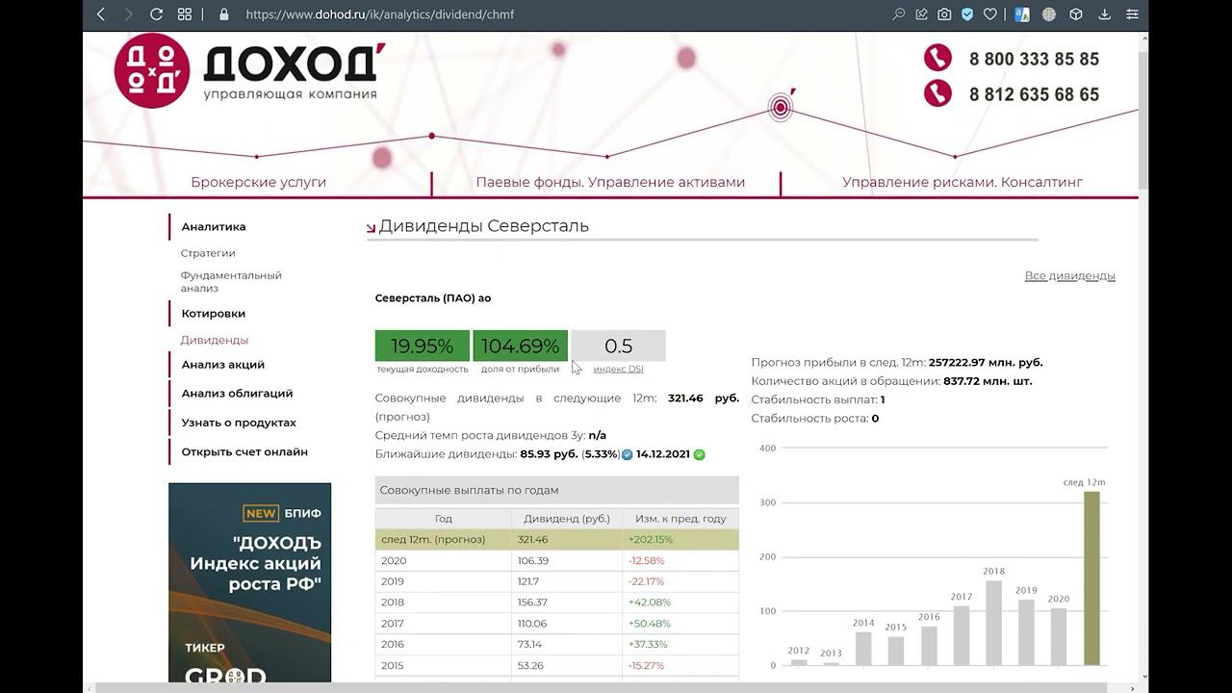Select Анализ акций in the sidebar
Viewport: 1232px width, 693px height.
223,365
